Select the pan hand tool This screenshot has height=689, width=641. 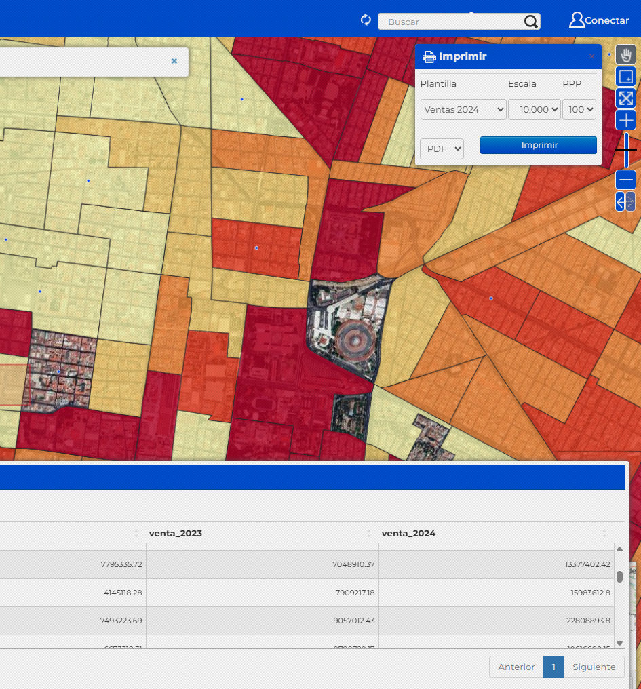point(625,55)
